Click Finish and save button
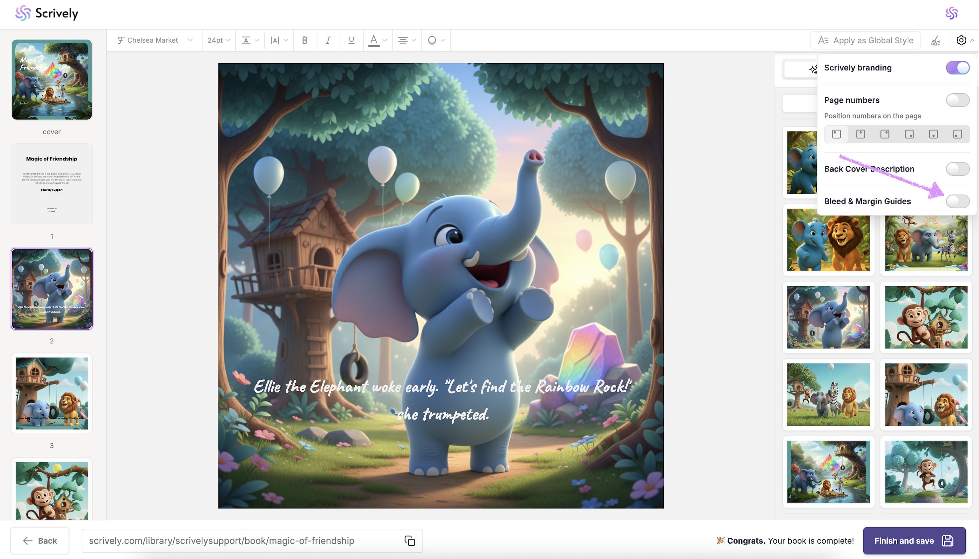Viewport: 979px width, 559px height. [x=914, y=540]
